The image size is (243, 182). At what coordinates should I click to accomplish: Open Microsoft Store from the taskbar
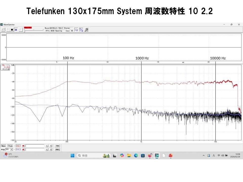(x=143, y=155)
